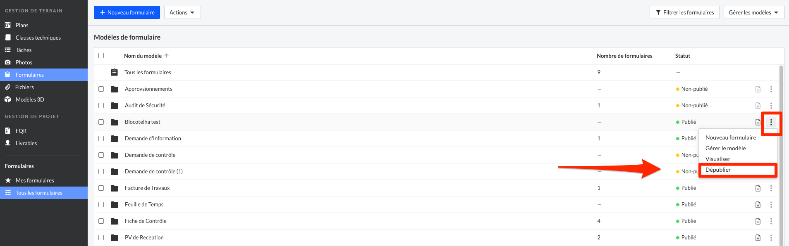Open the Modèles 3D cube icon
This screenshot has height=246, width=789.
pyautogui.click(x=7, y=99)
